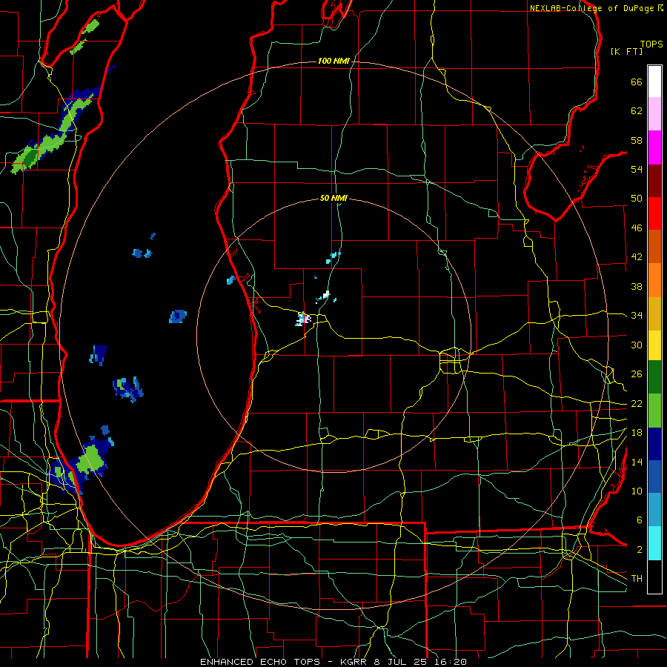This screenshot has width=667, height=667.
Task: Select the bright red legend swatch
Action: [x=654, y=213]
